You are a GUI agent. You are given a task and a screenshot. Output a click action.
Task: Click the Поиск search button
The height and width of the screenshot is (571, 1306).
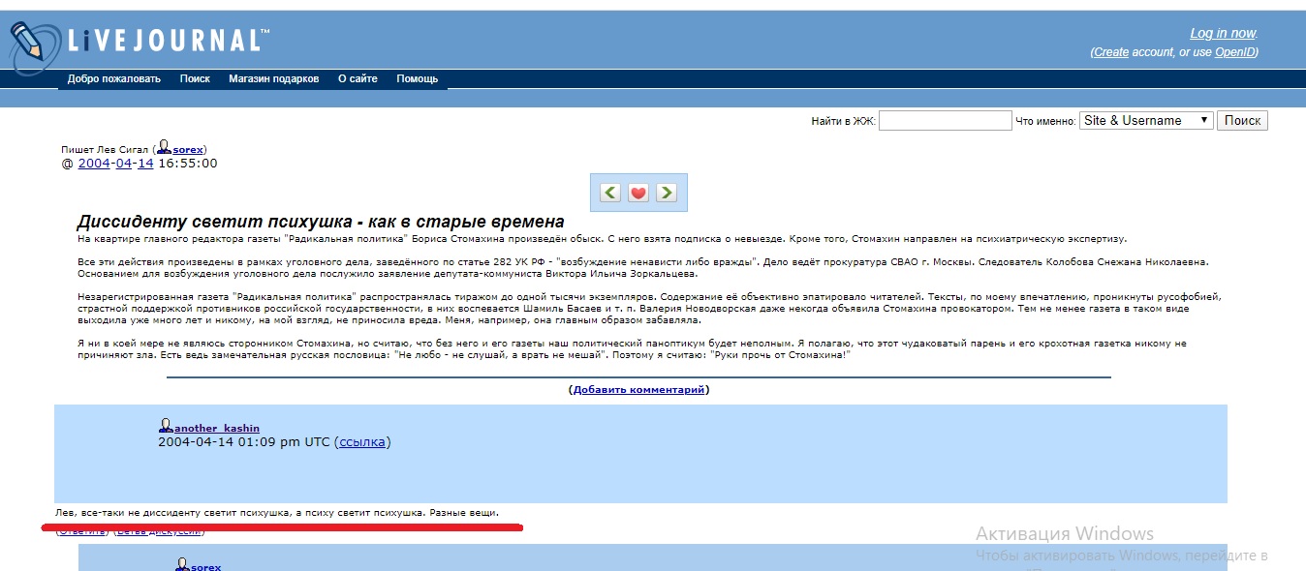(1243, 120)
